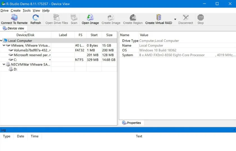Open the Drive menu

click(x=4, y=10)
